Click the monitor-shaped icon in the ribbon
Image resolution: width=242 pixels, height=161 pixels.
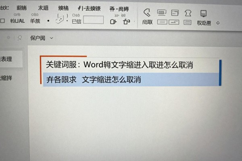click(162, 12)
